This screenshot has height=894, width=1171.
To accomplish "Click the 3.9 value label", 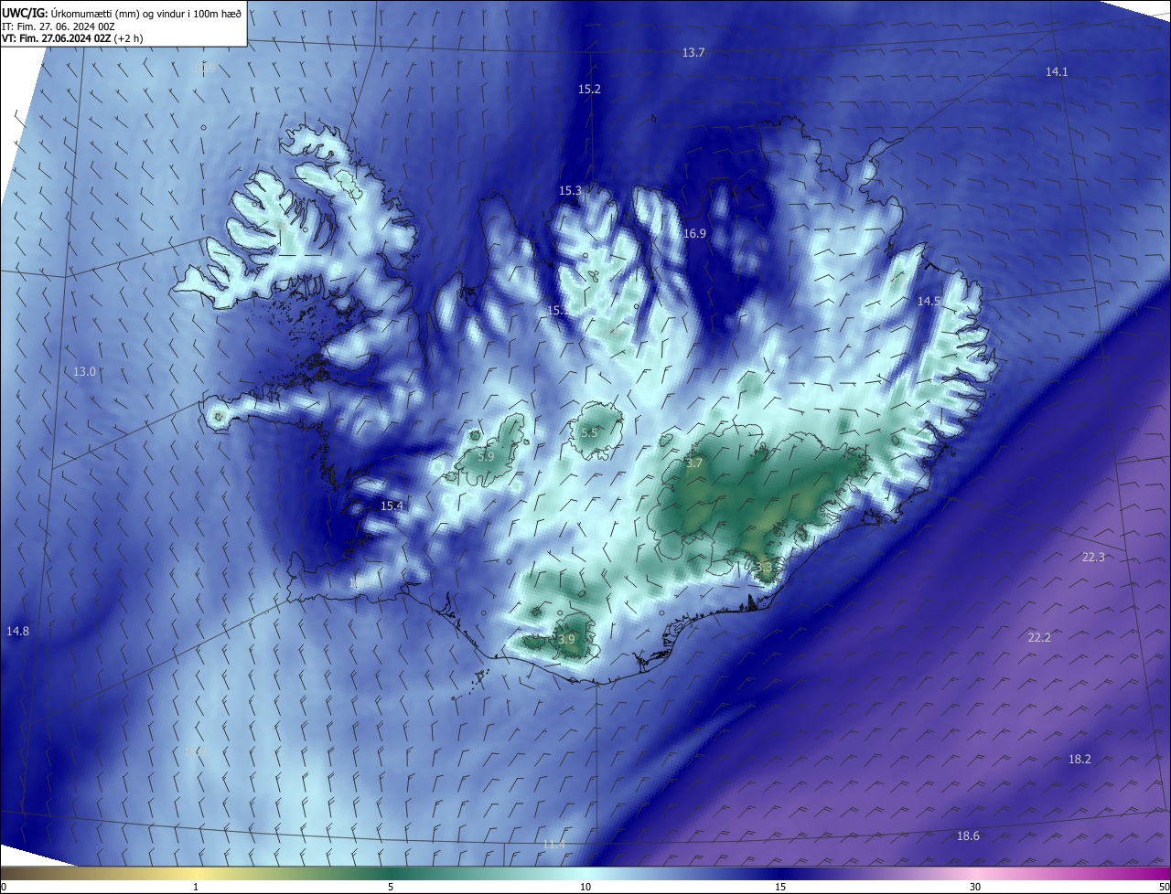I will [566, 640].
